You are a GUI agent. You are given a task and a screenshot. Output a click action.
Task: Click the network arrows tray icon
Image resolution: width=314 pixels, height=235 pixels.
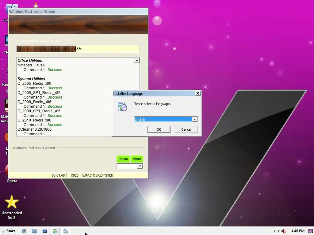click(x=277, y=231)
